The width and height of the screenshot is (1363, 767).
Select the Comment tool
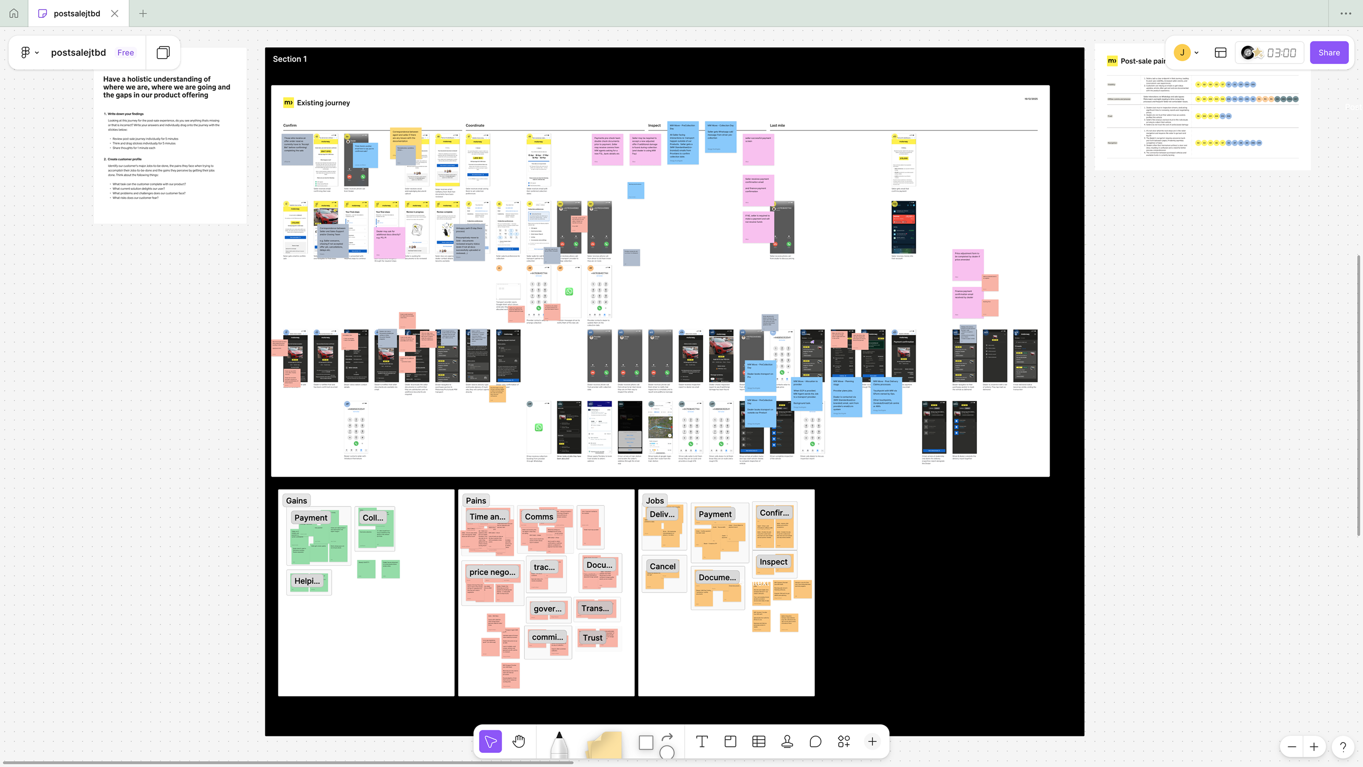(x=815, y=742)
